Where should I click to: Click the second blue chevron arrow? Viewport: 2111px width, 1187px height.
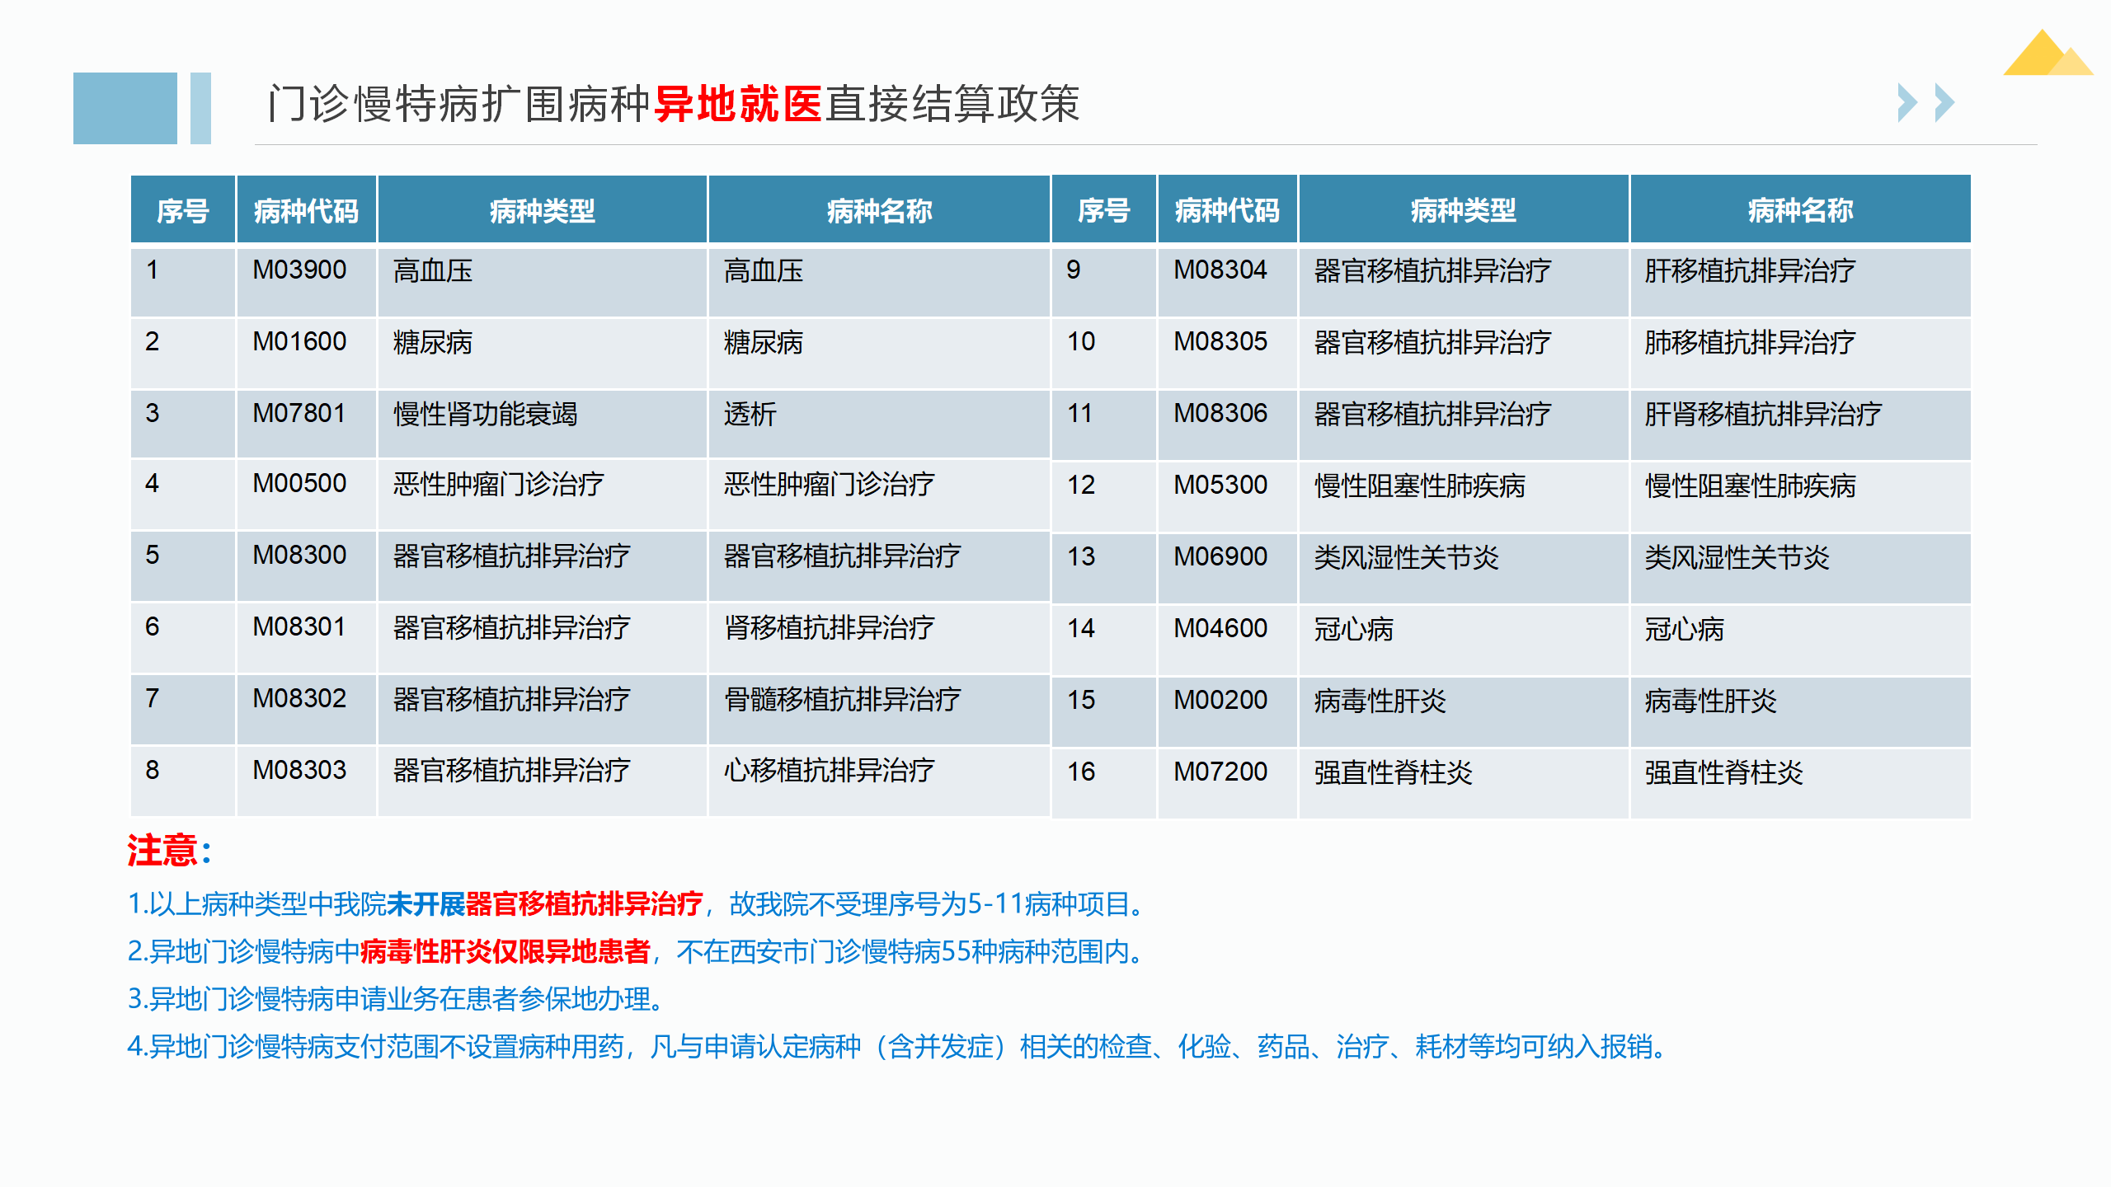1944,103
